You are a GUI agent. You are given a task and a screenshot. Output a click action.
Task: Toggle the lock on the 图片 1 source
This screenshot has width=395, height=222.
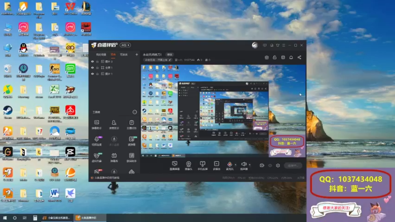[97, 74]
